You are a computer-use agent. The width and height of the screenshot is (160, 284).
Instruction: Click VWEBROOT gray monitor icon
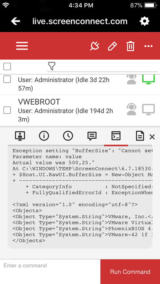[x=149, y=109]
